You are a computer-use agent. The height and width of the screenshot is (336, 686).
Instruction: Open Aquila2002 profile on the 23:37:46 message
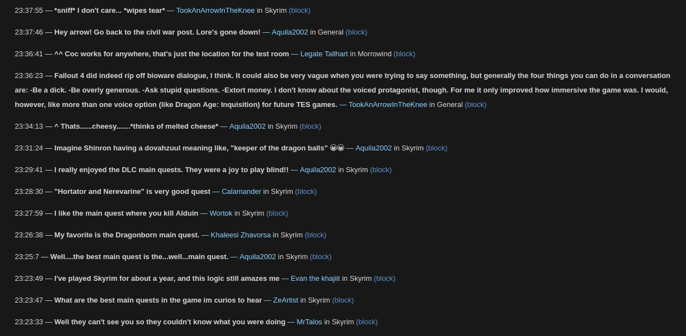point(290,32)
